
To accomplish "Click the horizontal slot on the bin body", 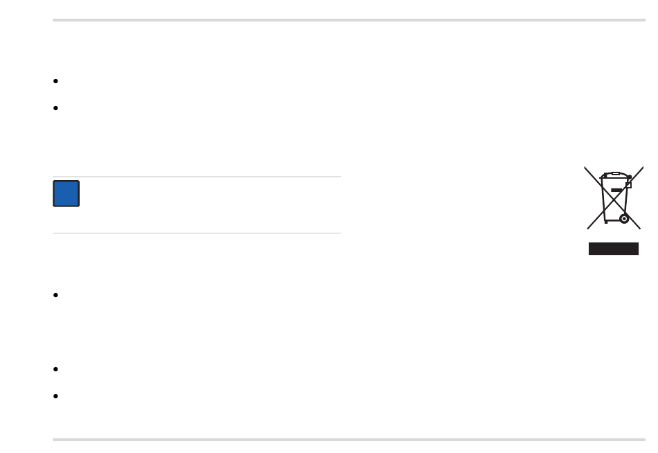I will (616, 190).
